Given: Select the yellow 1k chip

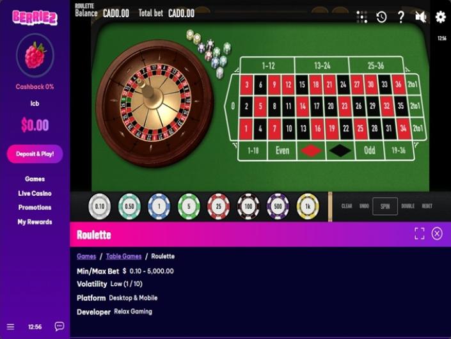Looking at the screenshot, I should point(308,206).
